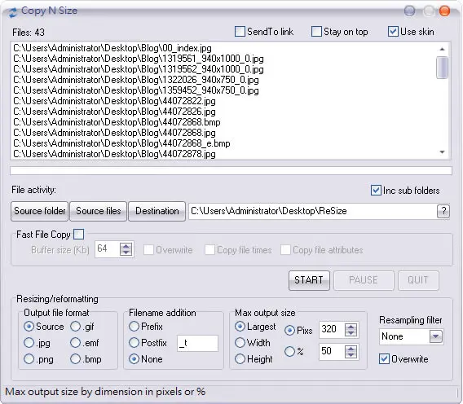
Task: Click the help question mark button
Action: pyautogui.click(x=443, y=211)
